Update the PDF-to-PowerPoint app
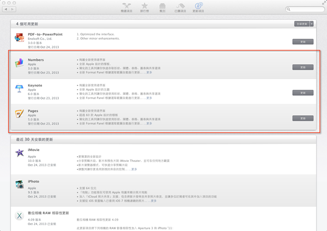The image size is (327, 231). [x=303, y=42]
